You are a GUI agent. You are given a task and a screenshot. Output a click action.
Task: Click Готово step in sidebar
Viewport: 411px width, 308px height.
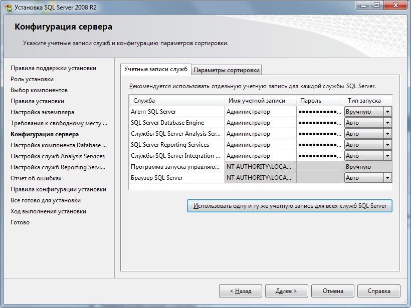coord(20,222)
